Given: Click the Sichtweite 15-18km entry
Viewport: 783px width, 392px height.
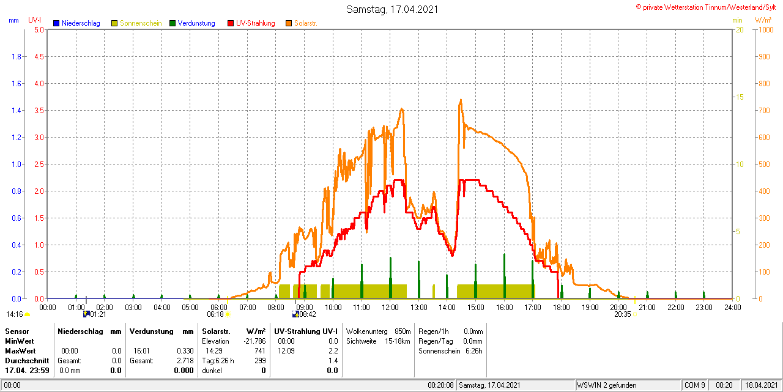Looking at the screenshot, I should tap(378, 341).
